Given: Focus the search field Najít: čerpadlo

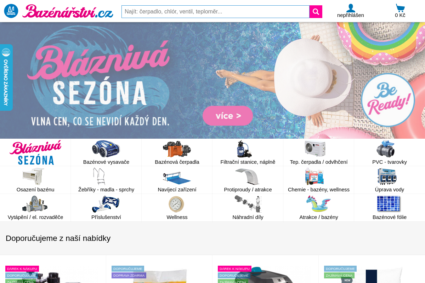Looking at the screenshot, I should 215,12.
